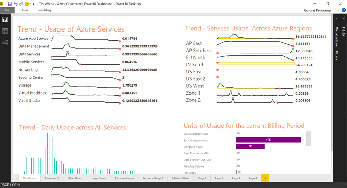Open the Modeling ribbon tab
Image resolution: width=347 pixels, height=188 pixels.
(44, 10)
